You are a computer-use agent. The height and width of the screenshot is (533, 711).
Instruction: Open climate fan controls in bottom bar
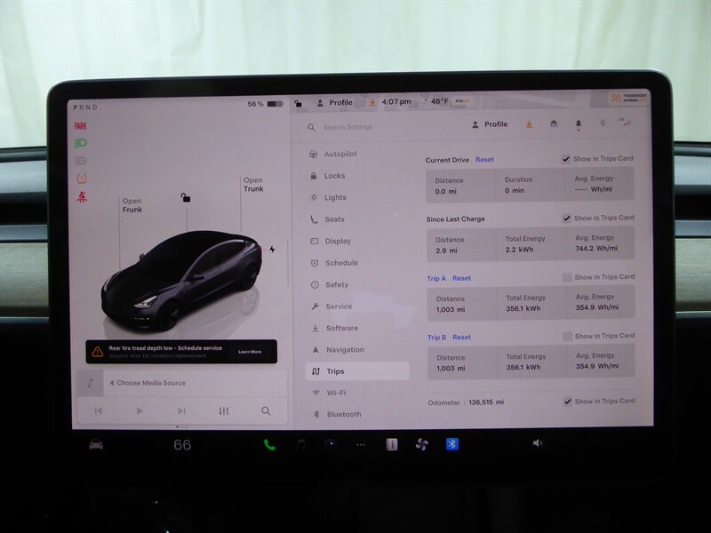click(421, 444)
